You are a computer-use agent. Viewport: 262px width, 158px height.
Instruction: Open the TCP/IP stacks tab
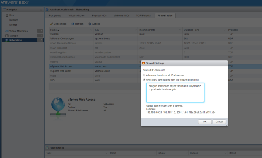coord(143,16)
